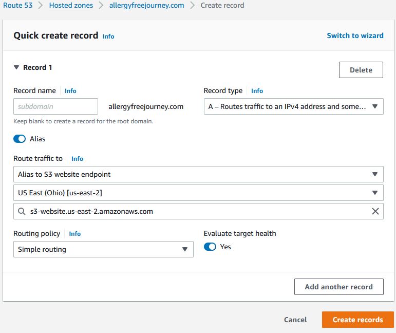The width and height of the screenshot is (396, 333).
Task: Click the Create records button
Action: [357, 320]
